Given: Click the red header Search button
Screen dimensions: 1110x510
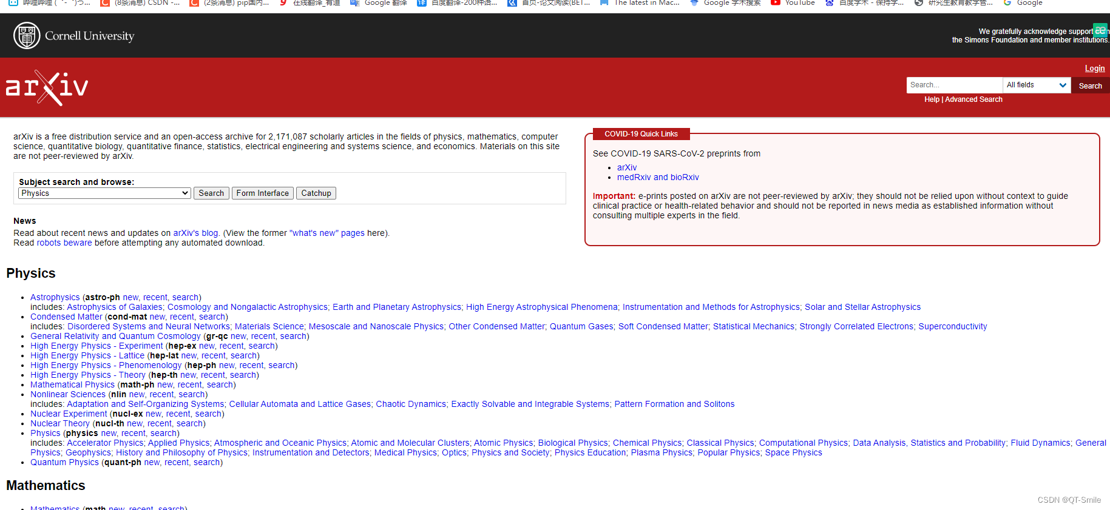Looking at the screenshot, I should [x=1090, y=86].
